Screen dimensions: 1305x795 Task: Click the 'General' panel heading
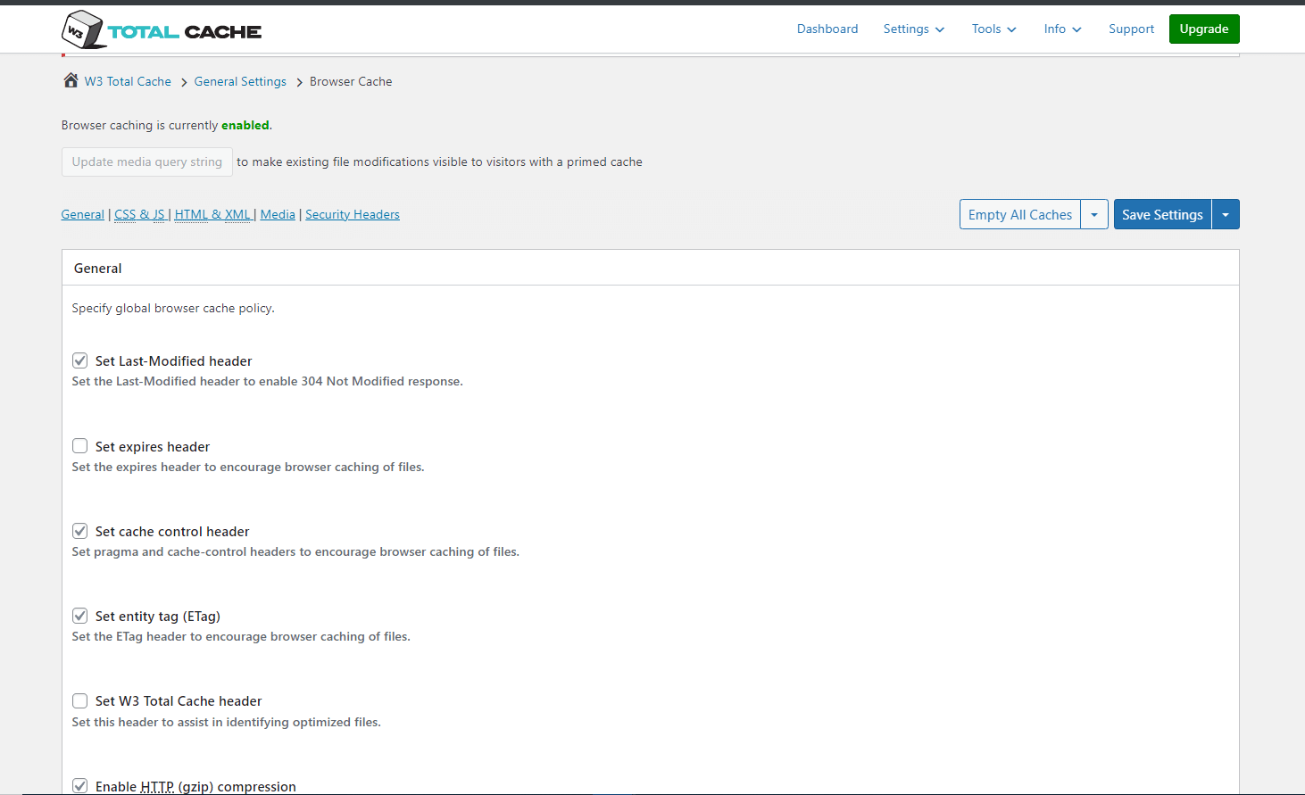coord(98,268)
